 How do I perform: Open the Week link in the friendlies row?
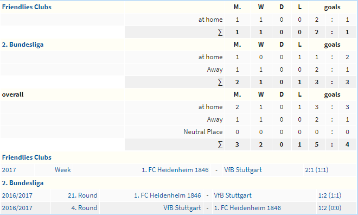[63, 170]
